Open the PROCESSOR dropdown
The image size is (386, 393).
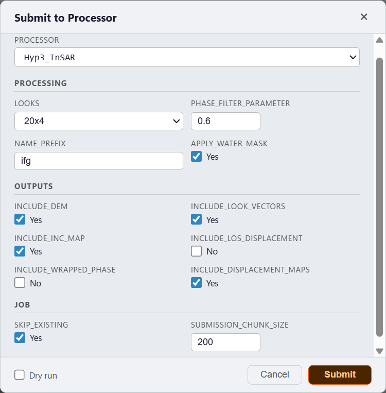(187, 57)
